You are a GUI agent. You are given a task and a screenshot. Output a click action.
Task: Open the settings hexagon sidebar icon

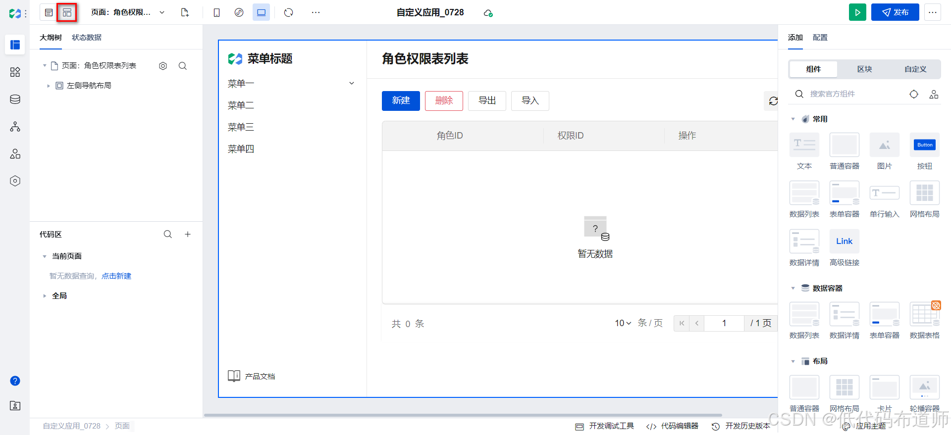(x=15, y=181)
